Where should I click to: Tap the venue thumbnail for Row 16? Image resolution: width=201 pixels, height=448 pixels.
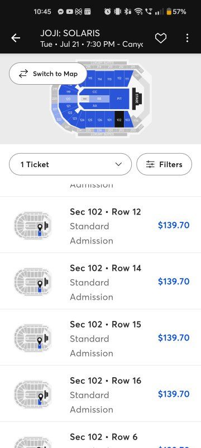(33, 394)
